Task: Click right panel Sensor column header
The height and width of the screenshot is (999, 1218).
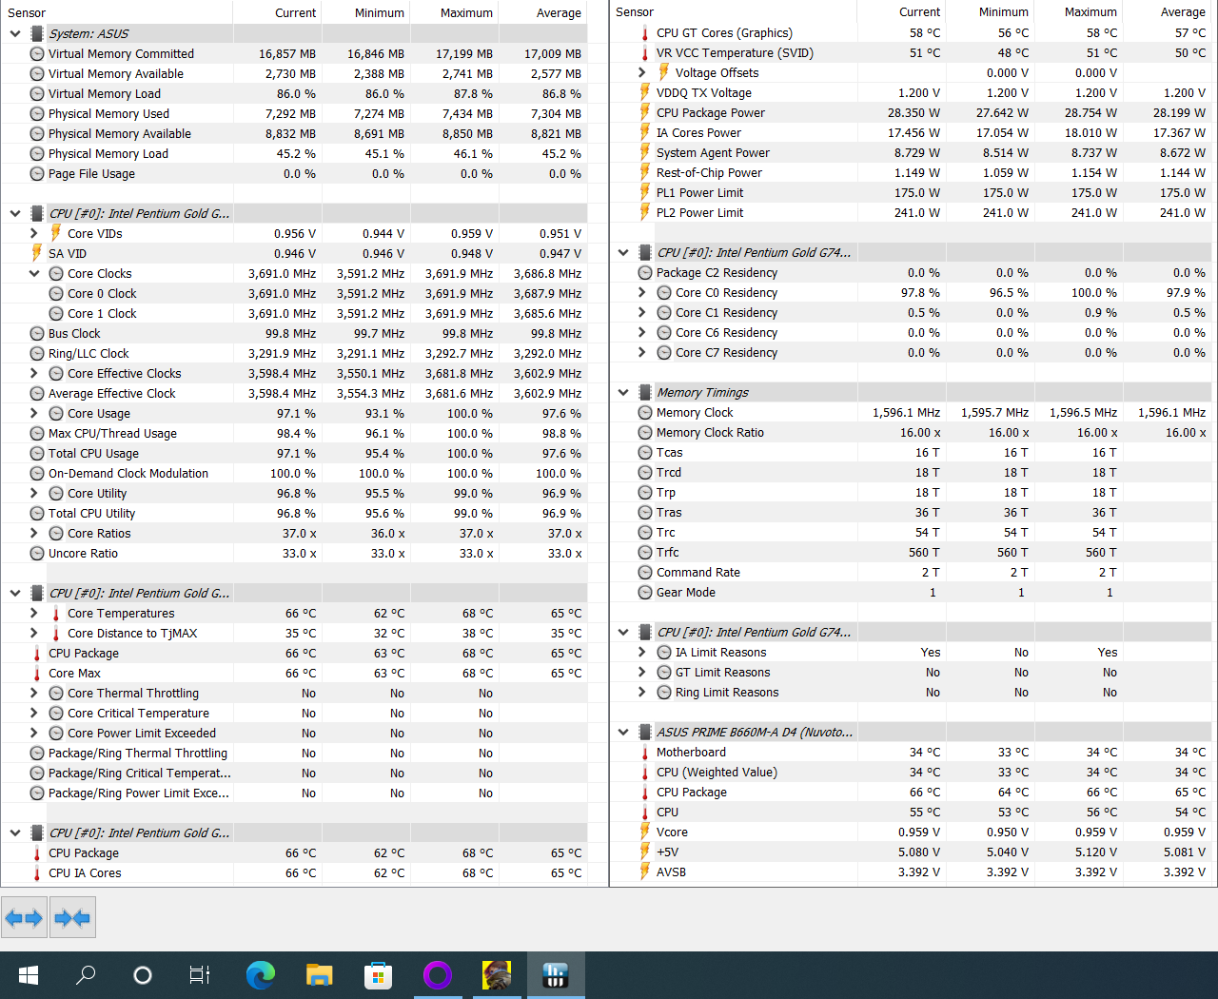Action: (x=733, y=11)
